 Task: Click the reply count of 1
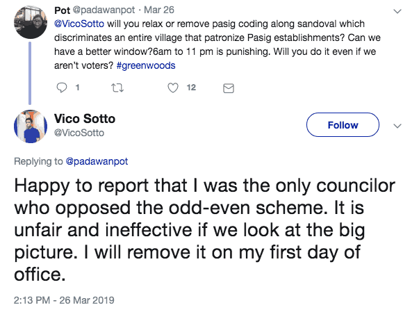coord(77,88)
